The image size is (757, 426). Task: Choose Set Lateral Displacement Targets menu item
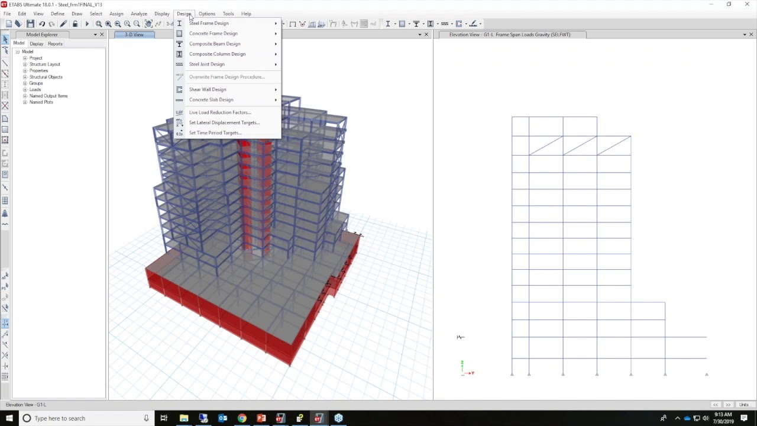pyautogui.click(x=227, y=122)
